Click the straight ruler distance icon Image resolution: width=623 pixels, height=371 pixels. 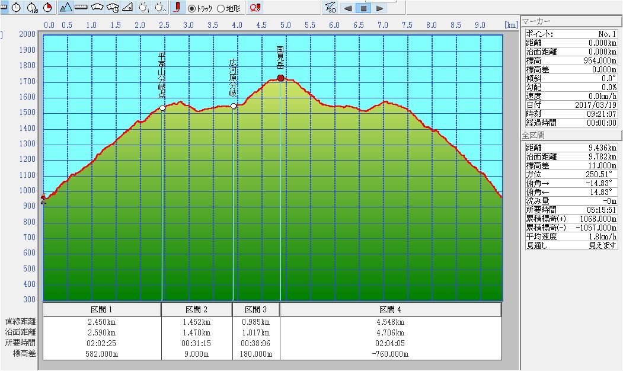point(81,8)
